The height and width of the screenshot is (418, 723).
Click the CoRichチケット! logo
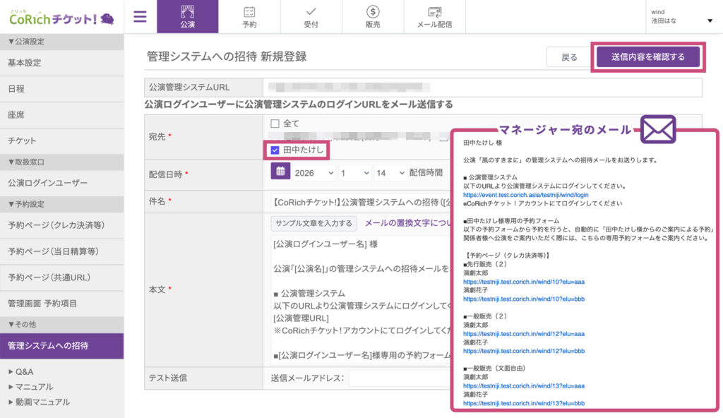point(62,17)
